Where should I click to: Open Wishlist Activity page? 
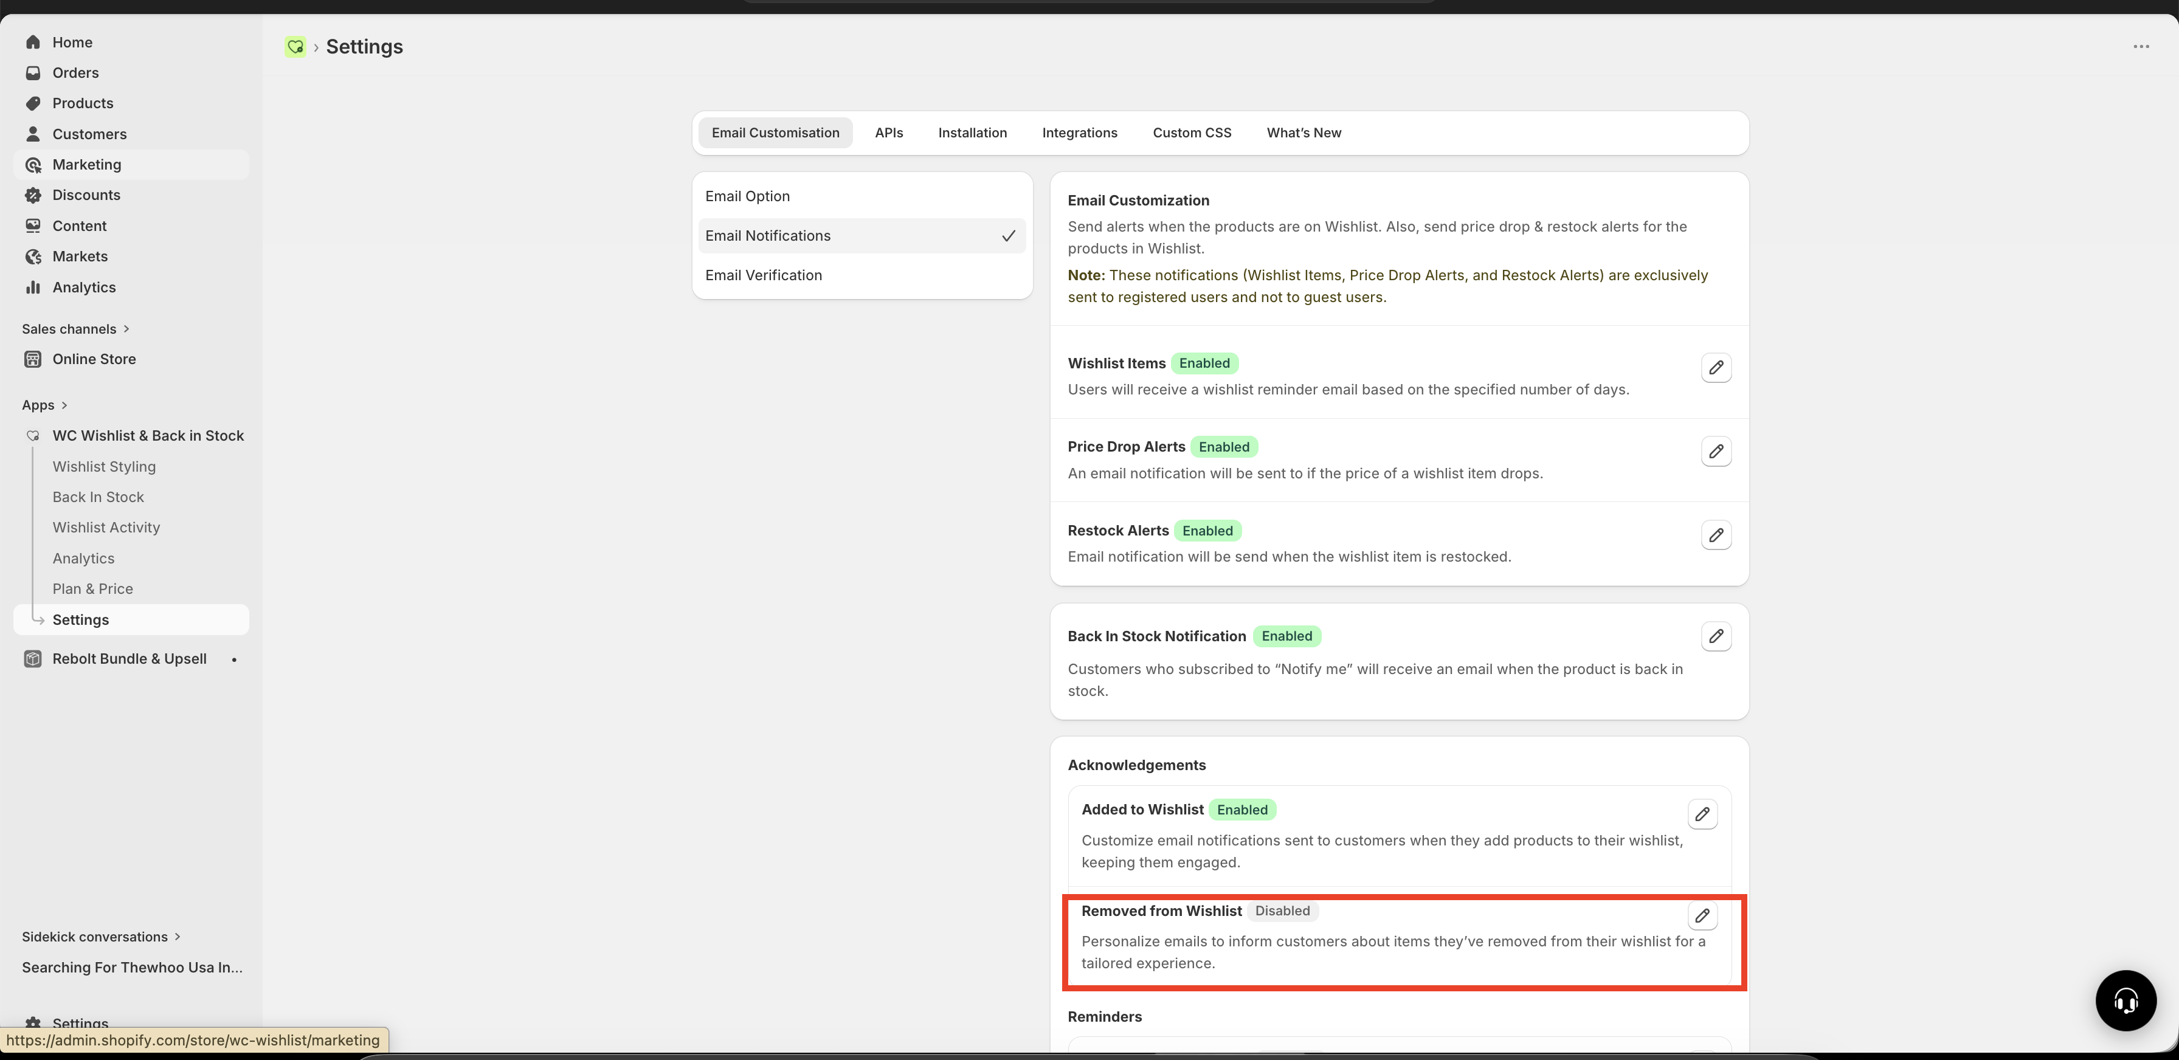click(x=106, y=528)
